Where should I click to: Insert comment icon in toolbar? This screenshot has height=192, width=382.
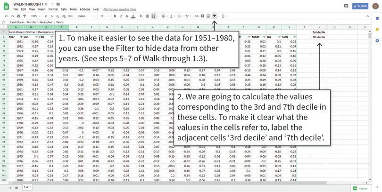click(202, 16)
